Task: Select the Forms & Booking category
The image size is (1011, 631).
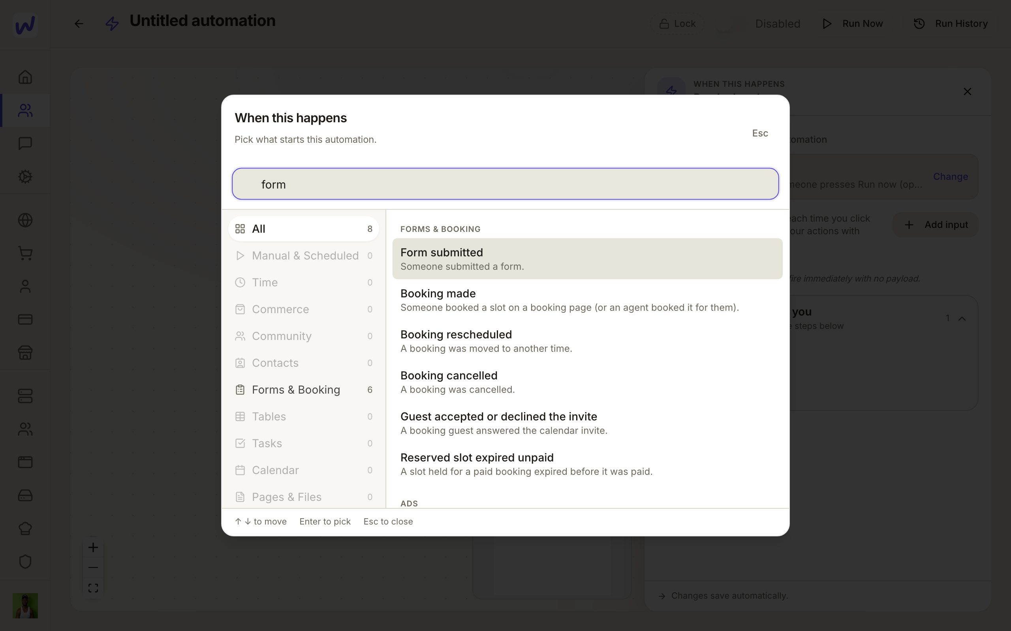Action: 304,389
